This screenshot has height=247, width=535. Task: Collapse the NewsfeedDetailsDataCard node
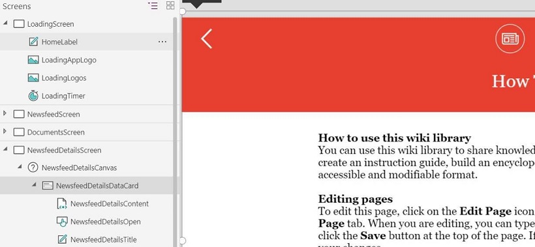[34, 185]
